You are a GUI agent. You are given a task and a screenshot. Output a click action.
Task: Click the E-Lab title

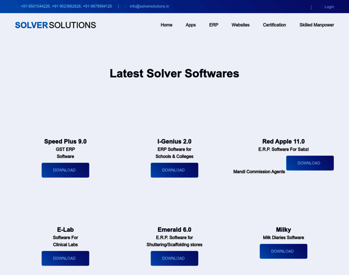pos(65,230)
